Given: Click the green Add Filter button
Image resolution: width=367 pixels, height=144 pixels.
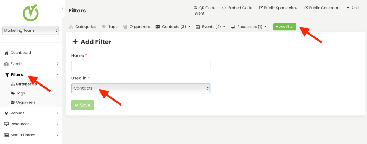Looking at the screenshot, I should click(285, 27).
